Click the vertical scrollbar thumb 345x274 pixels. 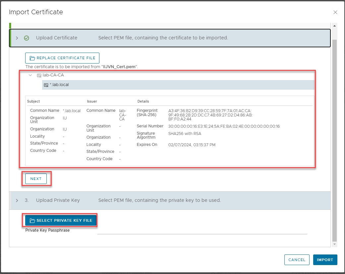tap(334, 139)
